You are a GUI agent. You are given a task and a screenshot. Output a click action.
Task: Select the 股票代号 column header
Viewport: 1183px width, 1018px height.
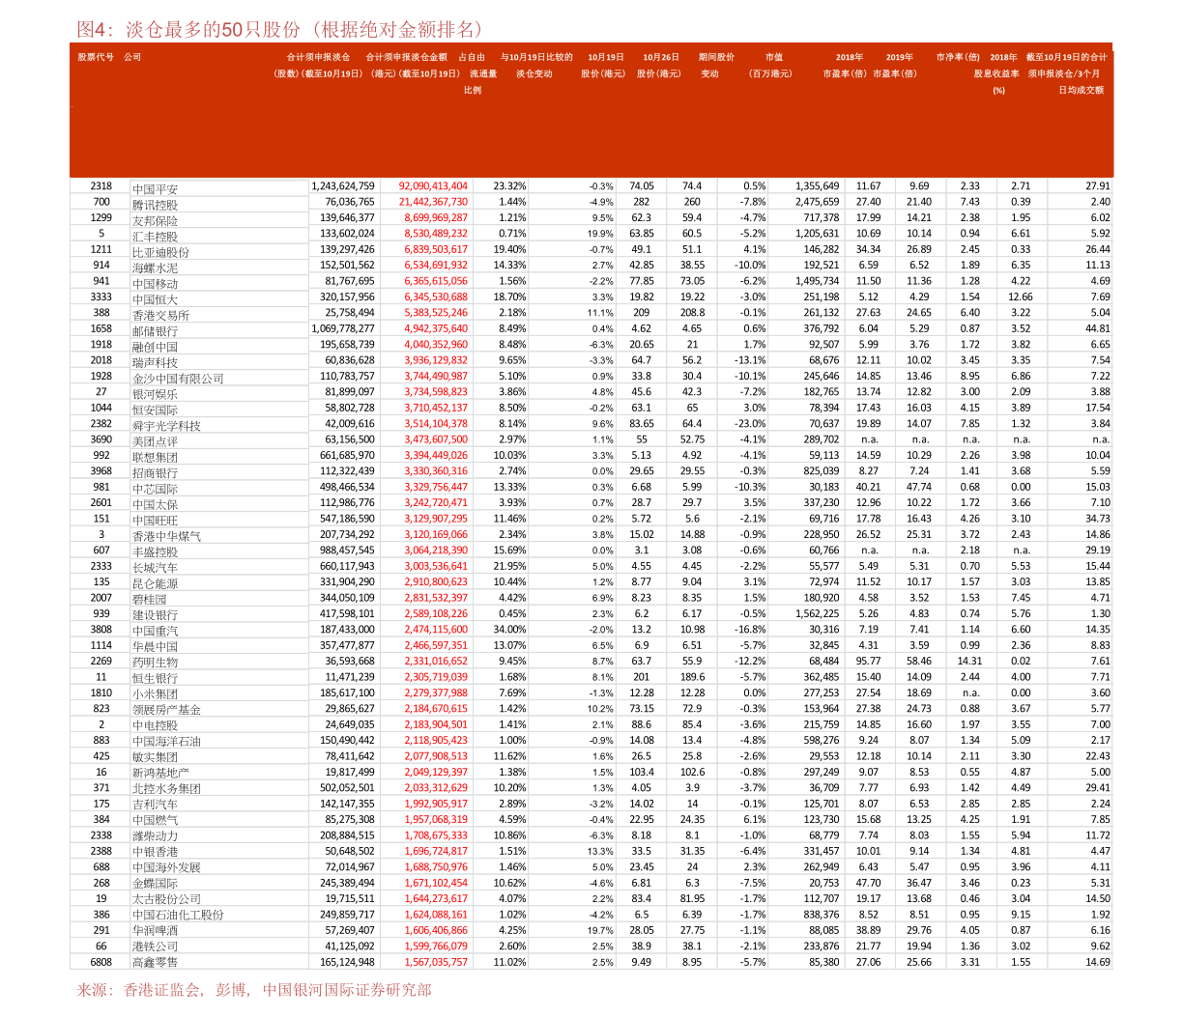tap(97, 57)
